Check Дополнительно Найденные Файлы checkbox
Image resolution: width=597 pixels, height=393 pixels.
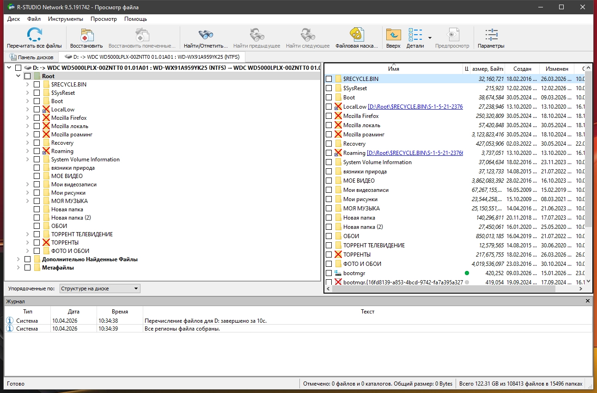(x=28, y=259)
